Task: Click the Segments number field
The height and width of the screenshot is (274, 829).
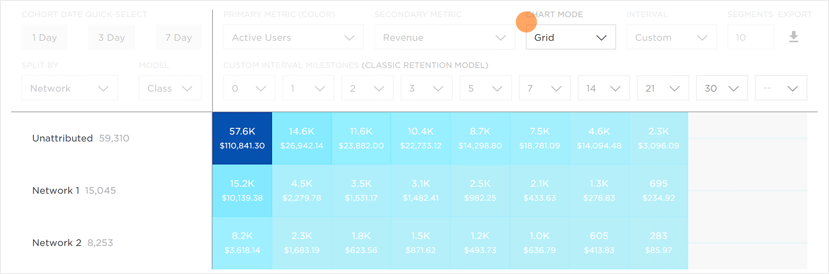Action: tap(750, 37)
